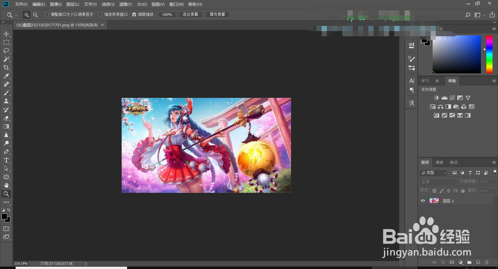Expand status bar info arrow

click(86, 264)
